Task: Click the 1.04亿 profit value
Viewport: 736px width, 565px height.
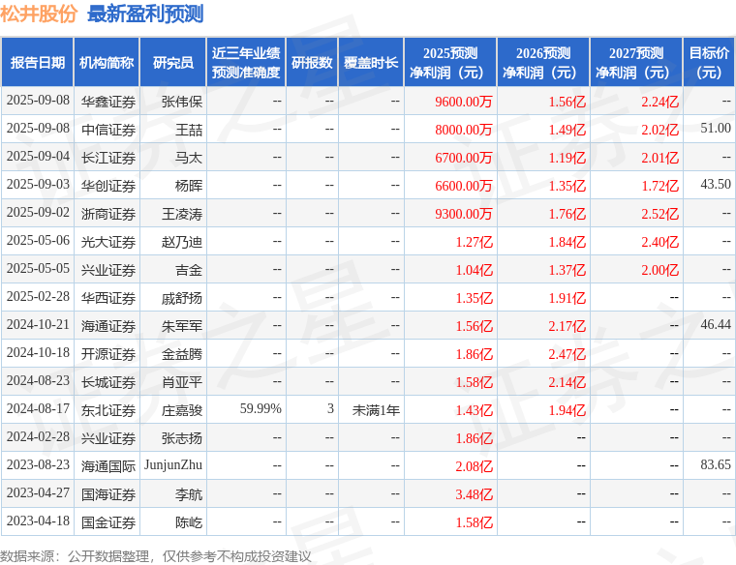Action: (x=475, y=270)
